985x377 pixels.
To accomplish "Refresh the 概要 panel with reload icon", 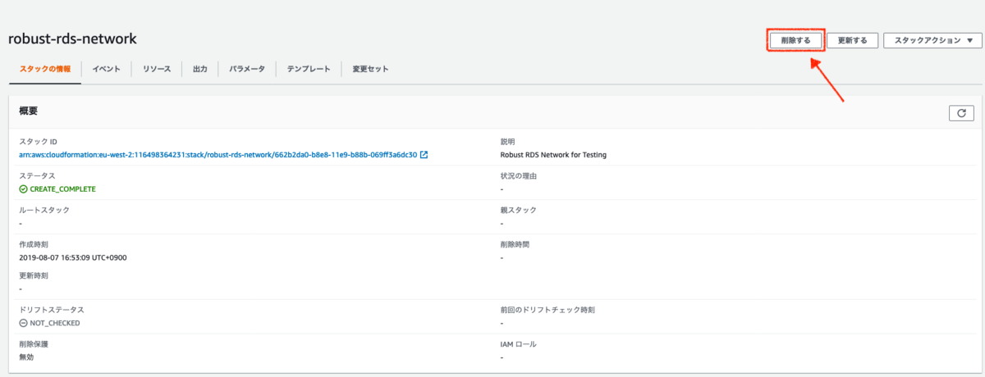I will (961, 113).
